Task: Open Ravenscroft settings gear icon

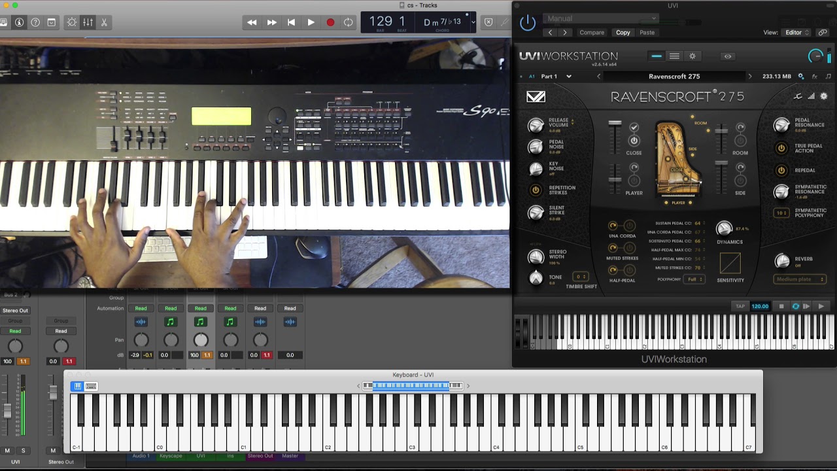Action: click(823, 96)
